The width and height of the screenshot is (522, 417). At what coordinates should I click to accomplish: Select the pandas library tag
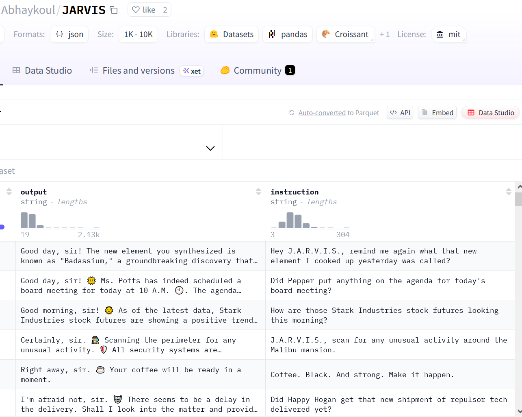point(288,34)
